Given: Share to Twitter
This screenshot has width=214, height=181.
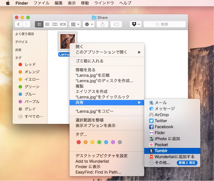Looking at the screenshot, I should click(172, 121).
